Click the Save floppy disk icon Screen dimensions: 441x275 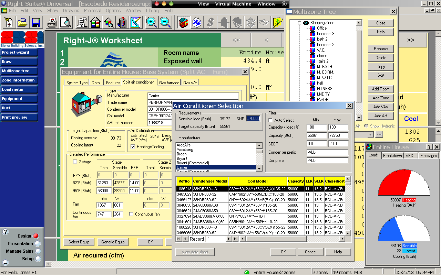(x=36, y=23)
